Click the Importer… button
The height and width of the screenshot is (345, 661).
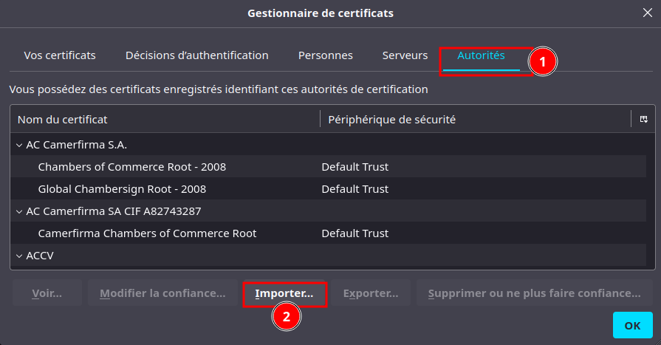(284, 293)
